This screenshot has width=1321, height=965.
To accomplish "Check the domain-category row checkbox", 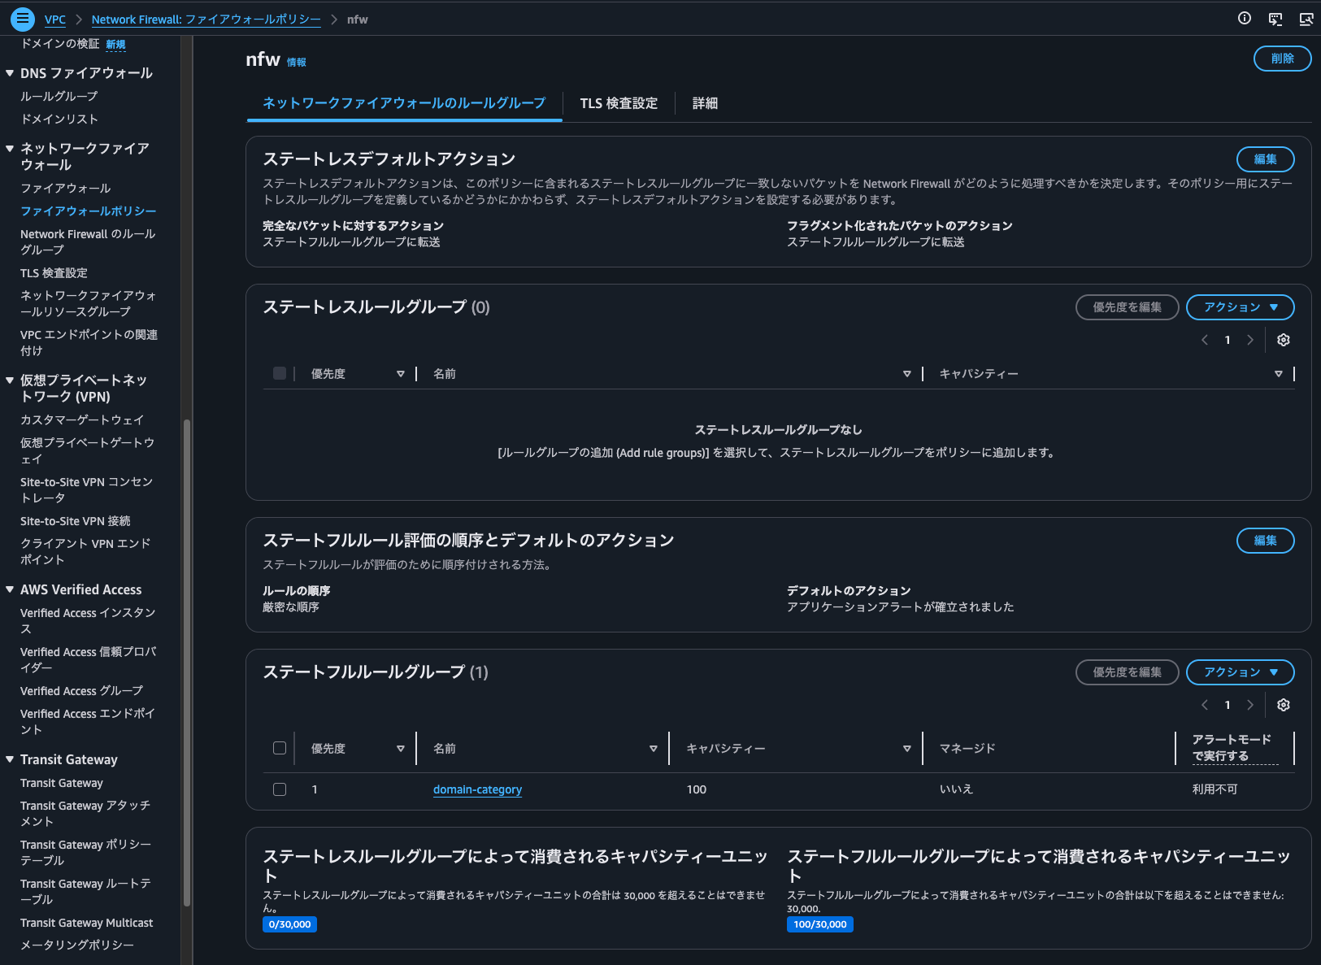I will tap(280, 789).
